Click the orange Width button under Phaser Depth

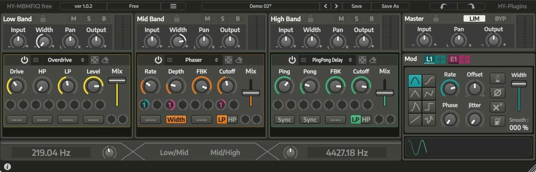click(x=176, y=120)
